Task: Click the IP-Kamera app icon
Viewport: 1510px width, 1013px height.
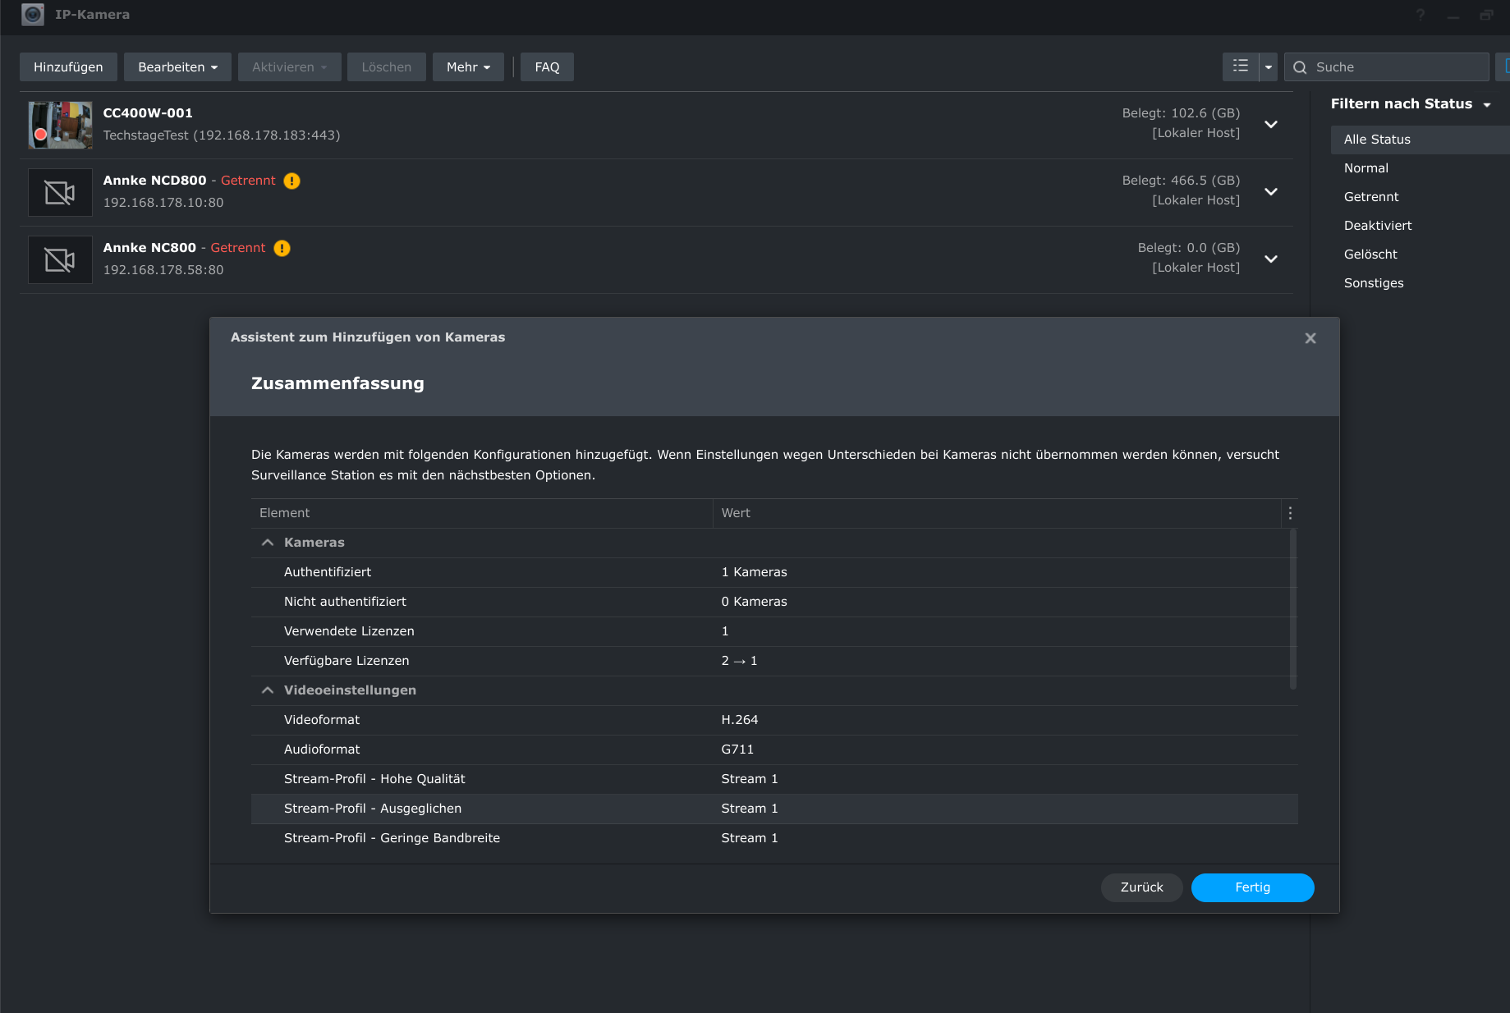Action: point(33,15)
